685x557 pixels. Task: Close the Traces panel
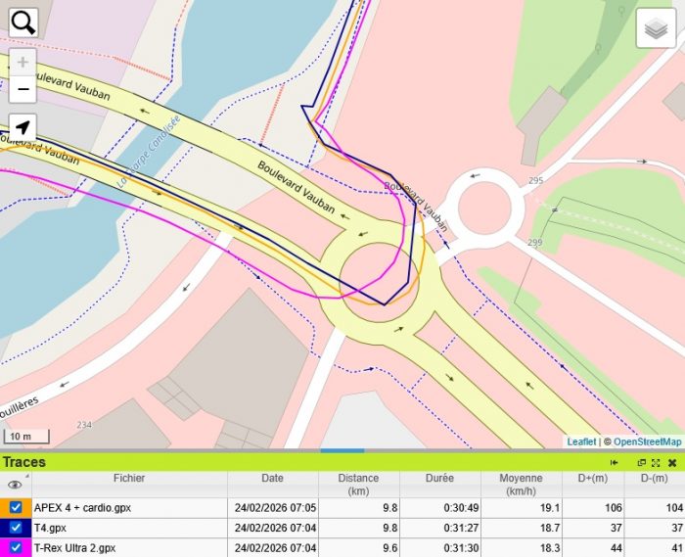(672, 462)
